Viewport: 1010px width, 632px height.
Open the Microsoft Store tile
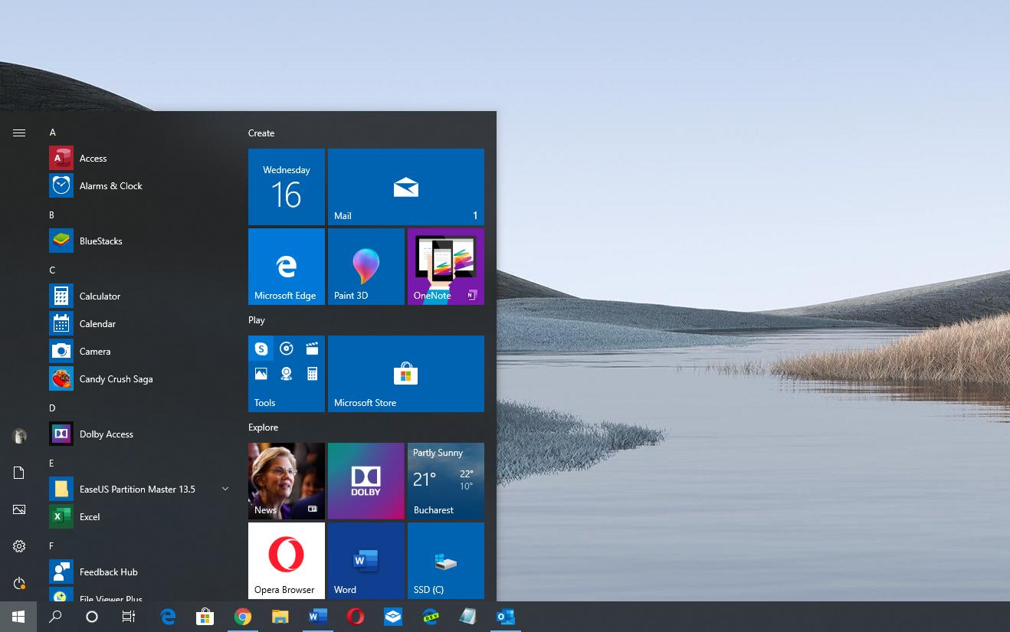pos(406,374)
